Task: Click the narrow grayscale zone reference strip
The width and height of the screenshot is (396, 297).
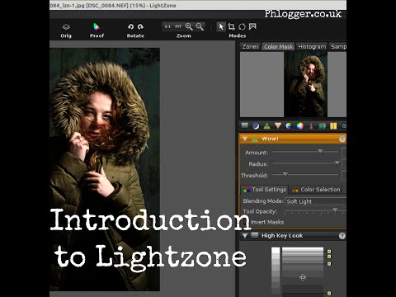Action: (276, 271)
